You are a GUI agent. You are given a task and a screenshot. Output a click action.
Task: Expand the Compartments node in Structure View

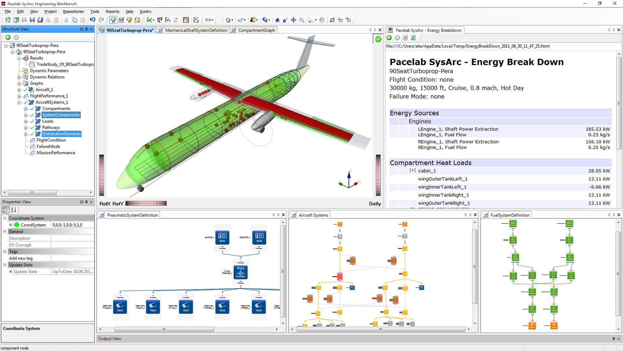pyautogui.click(x=26, y=109)
